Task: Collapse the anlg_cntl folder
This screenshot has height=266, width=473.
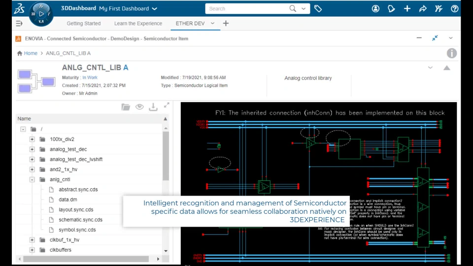Action: click(32, 179)
